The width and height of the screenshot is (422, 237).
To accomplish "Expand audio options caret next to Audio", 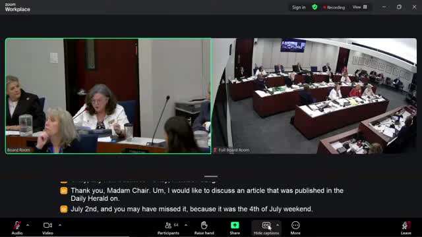I will 28,225.
